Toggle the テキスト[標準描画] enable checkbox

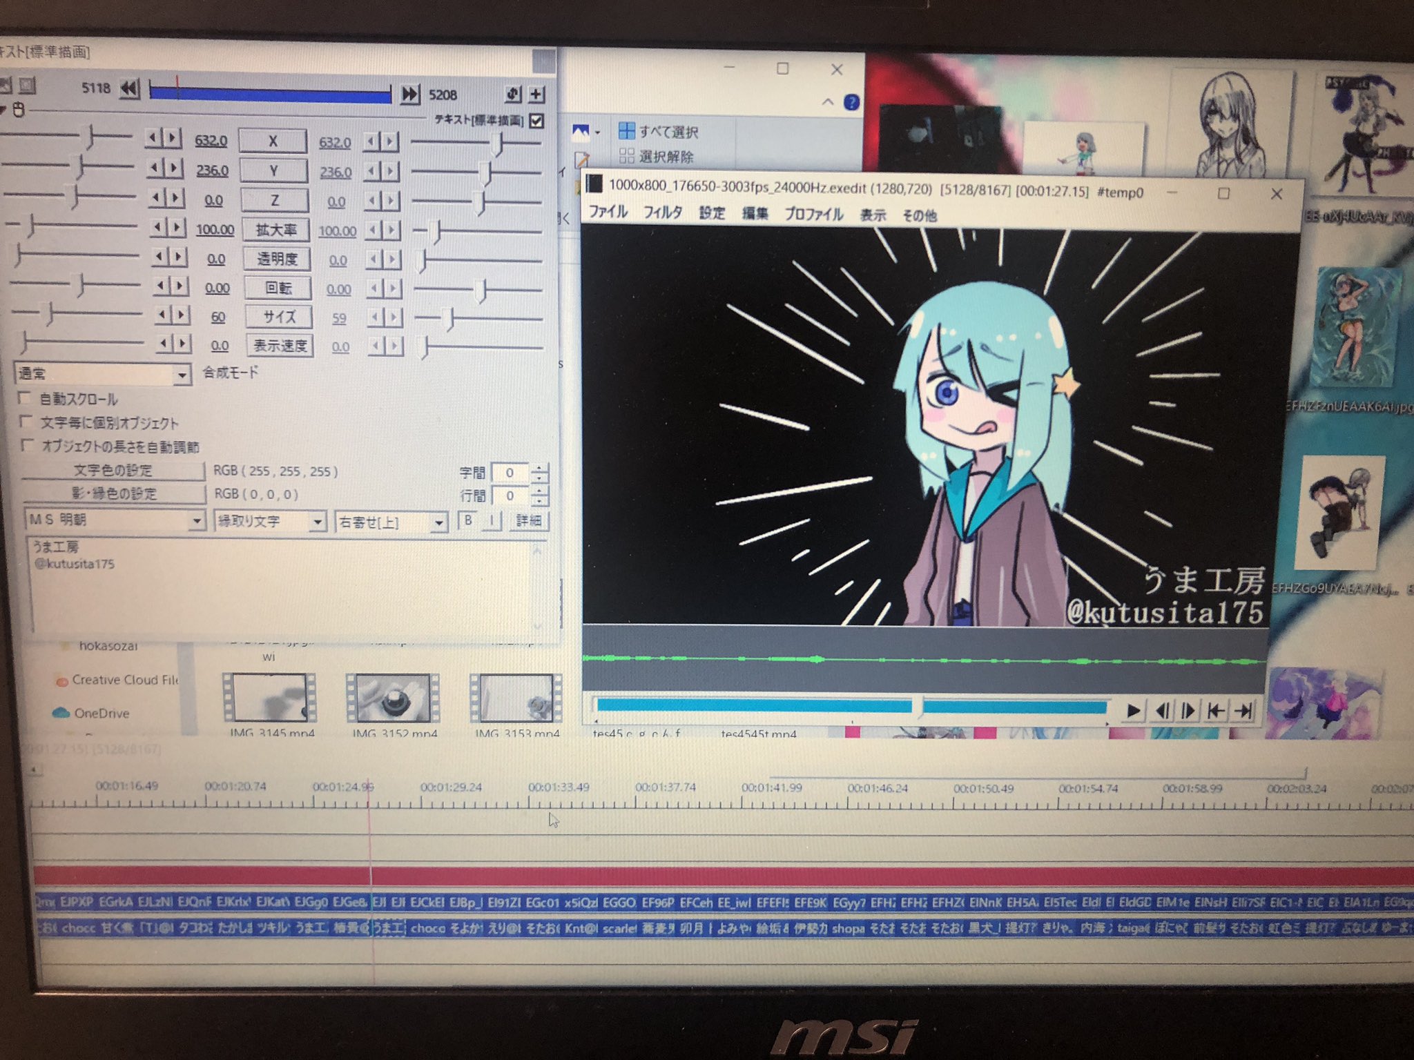click(x=536, y=121)
